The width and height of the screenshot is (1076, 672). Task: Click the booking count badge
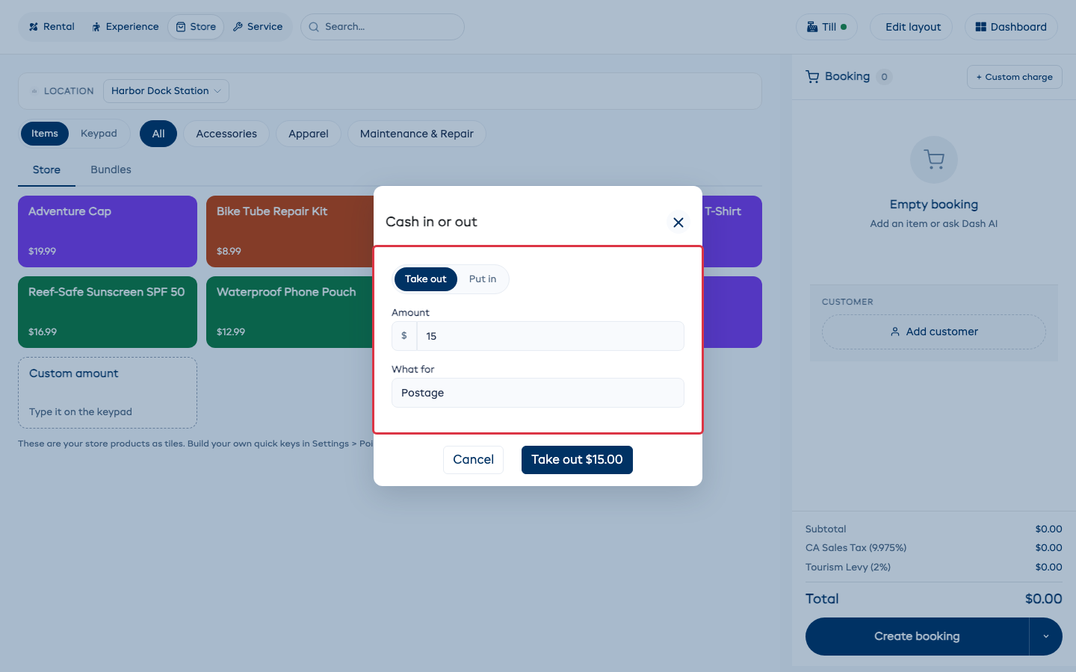click(884, 77)
